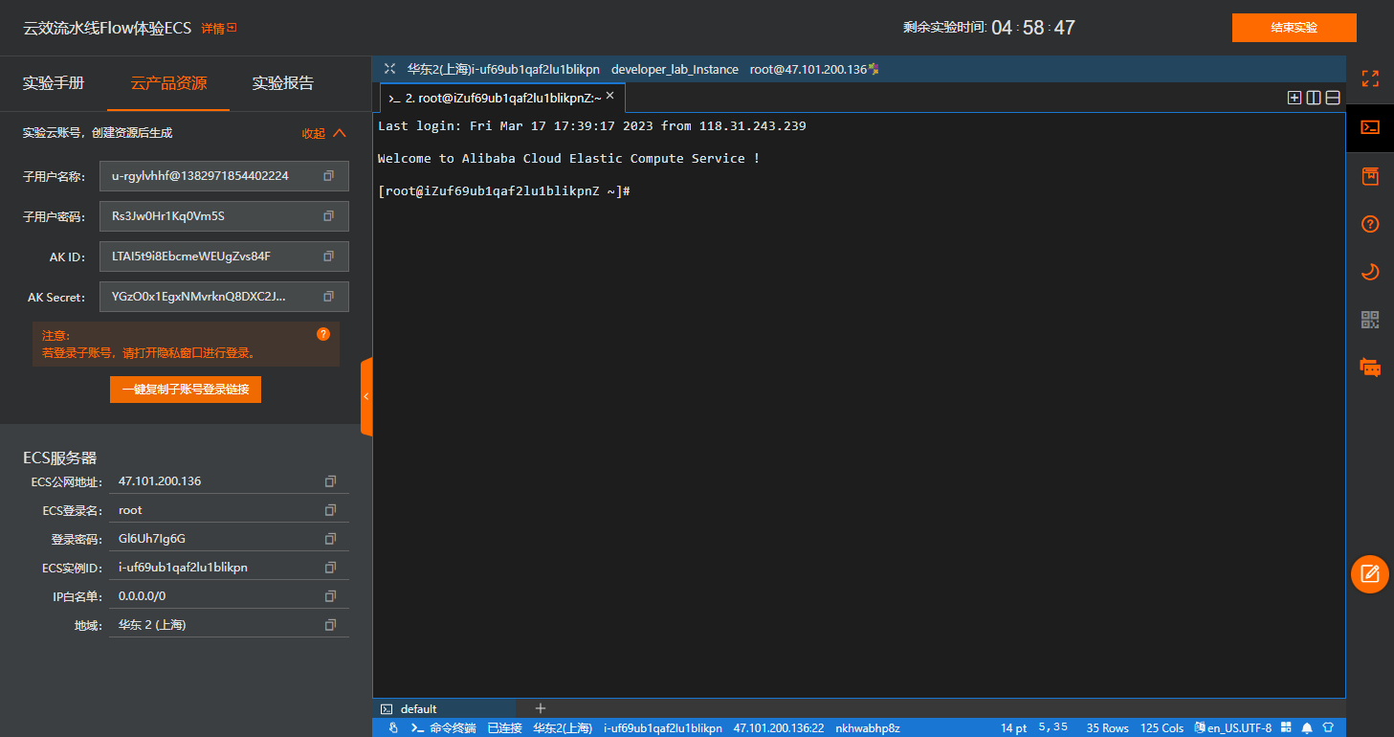Click the 35 Rows status entry
1394x737 pixels.
click(1108, 728)
